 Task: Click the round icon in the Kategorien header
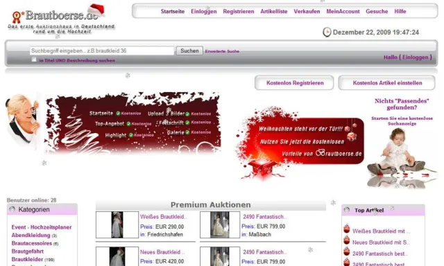[x=12, y=209]
